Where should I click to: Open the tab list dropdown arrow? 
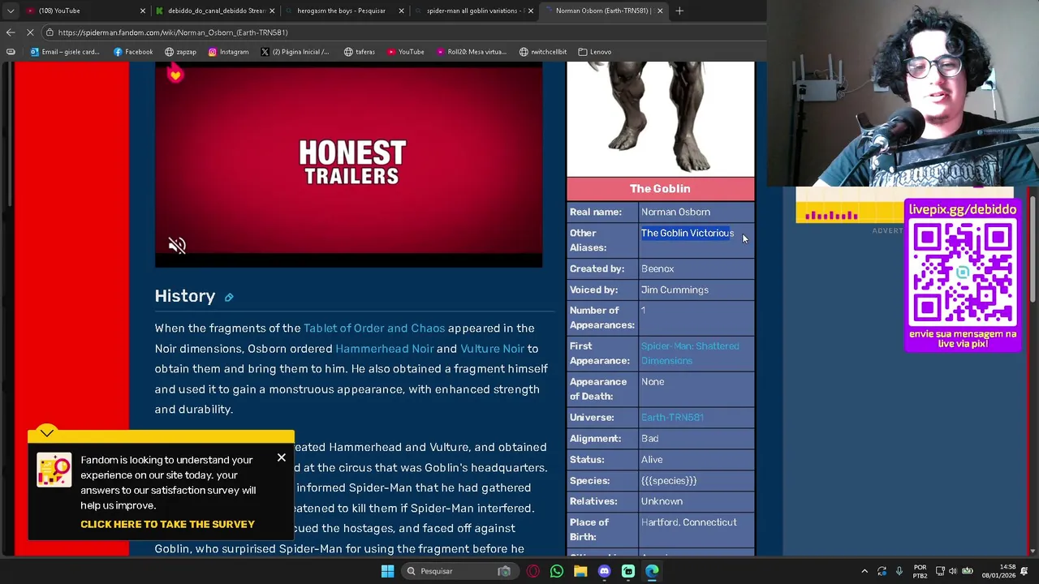pyautogui.click(x=11, y=11)
